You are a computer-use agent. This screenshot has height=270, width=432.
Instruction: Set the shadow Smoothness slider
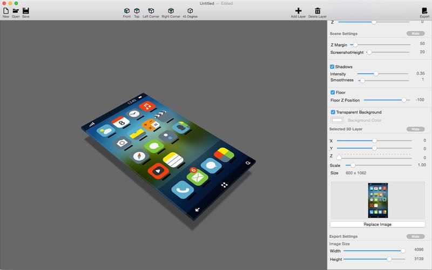tap(383, 80)
